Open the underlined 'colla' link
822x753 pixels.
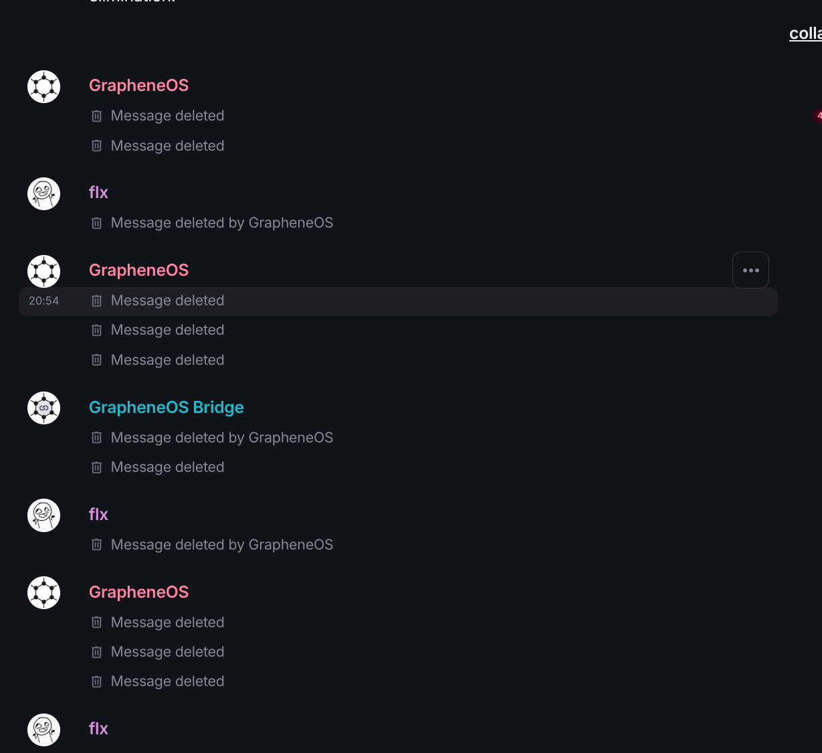point(805,33)
